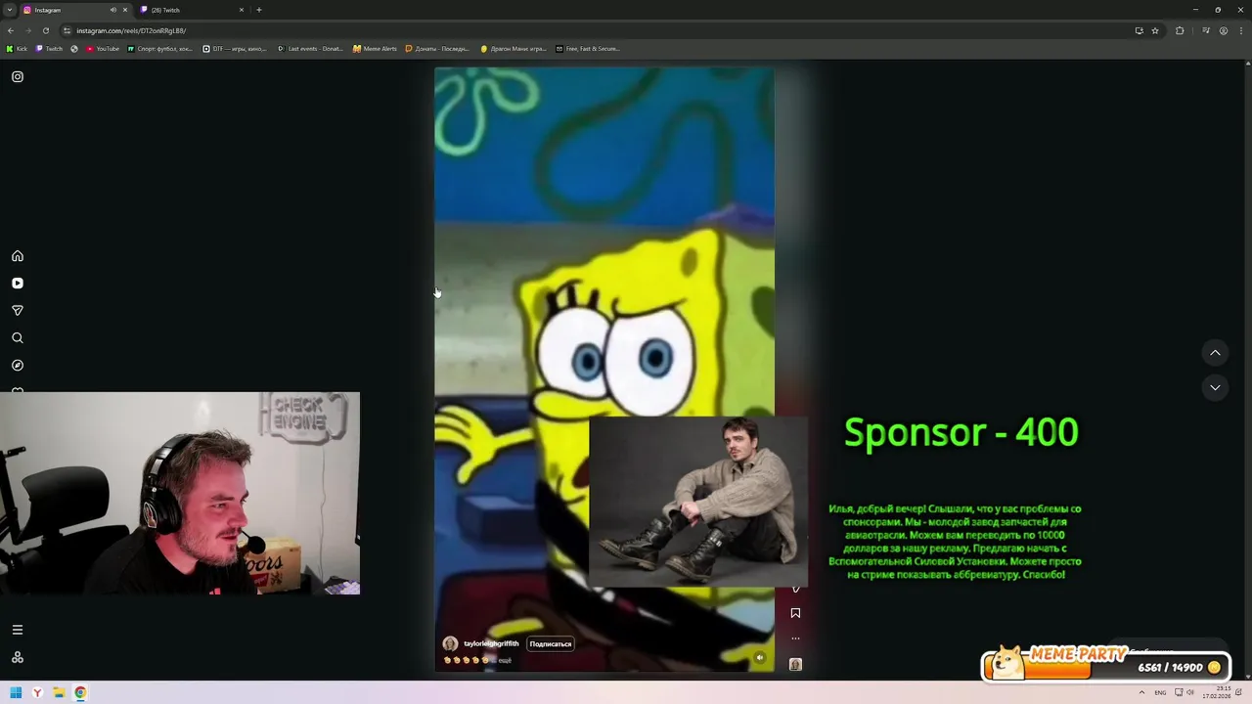Open the Meme Alerts bookmark
The image size is (1252, 704).
[x=376, y=49]
